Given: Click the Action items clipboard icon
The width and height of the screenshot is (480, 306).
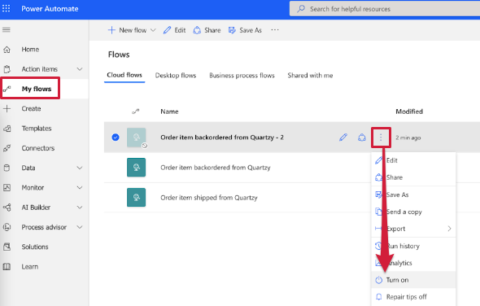Looking at the screenshot, I should pyautogui.click(x=7, y=69).
